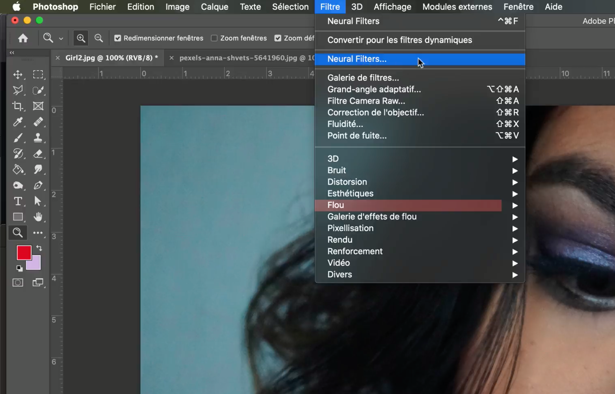Uncheck the Zoom déf checkbox
Image resolution: width=615 pixels, height=394 pixels.
coord(278,38)
